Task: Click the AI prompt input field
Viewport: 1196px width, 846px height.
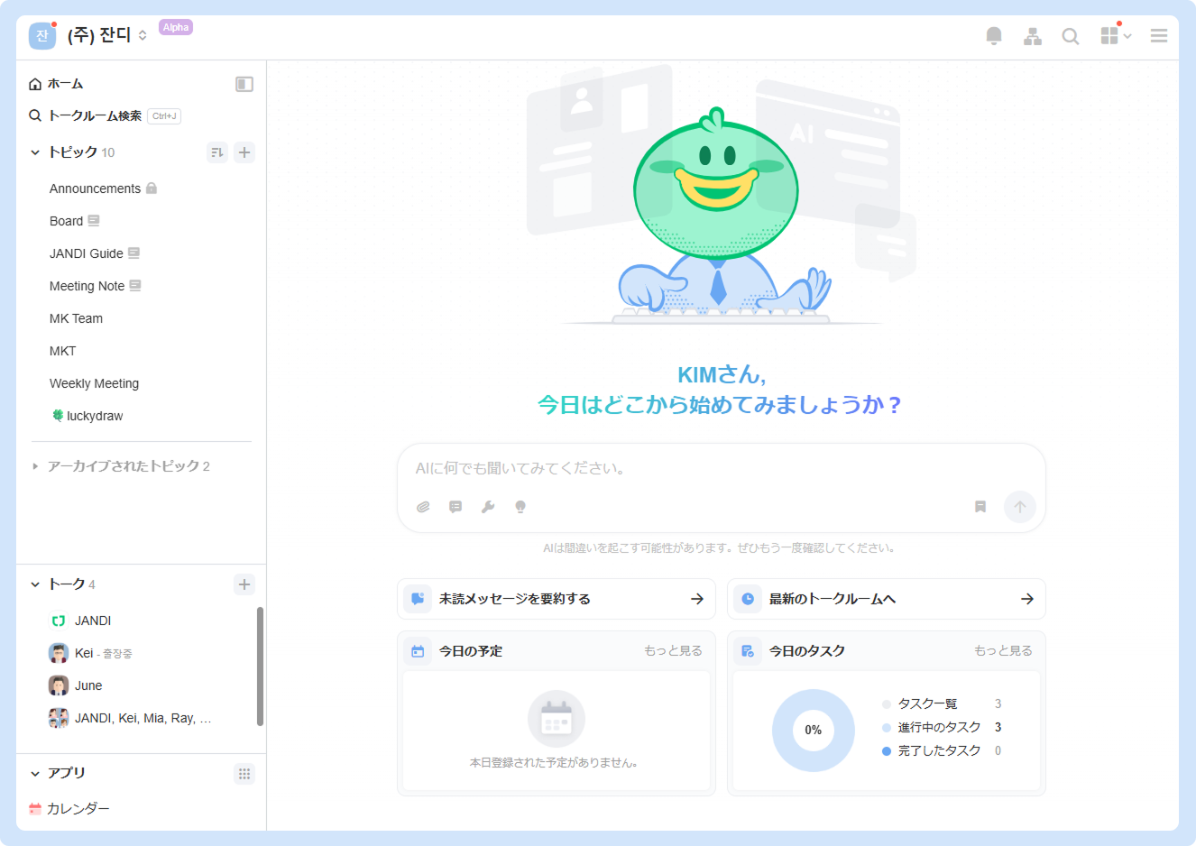Action: 722,469
